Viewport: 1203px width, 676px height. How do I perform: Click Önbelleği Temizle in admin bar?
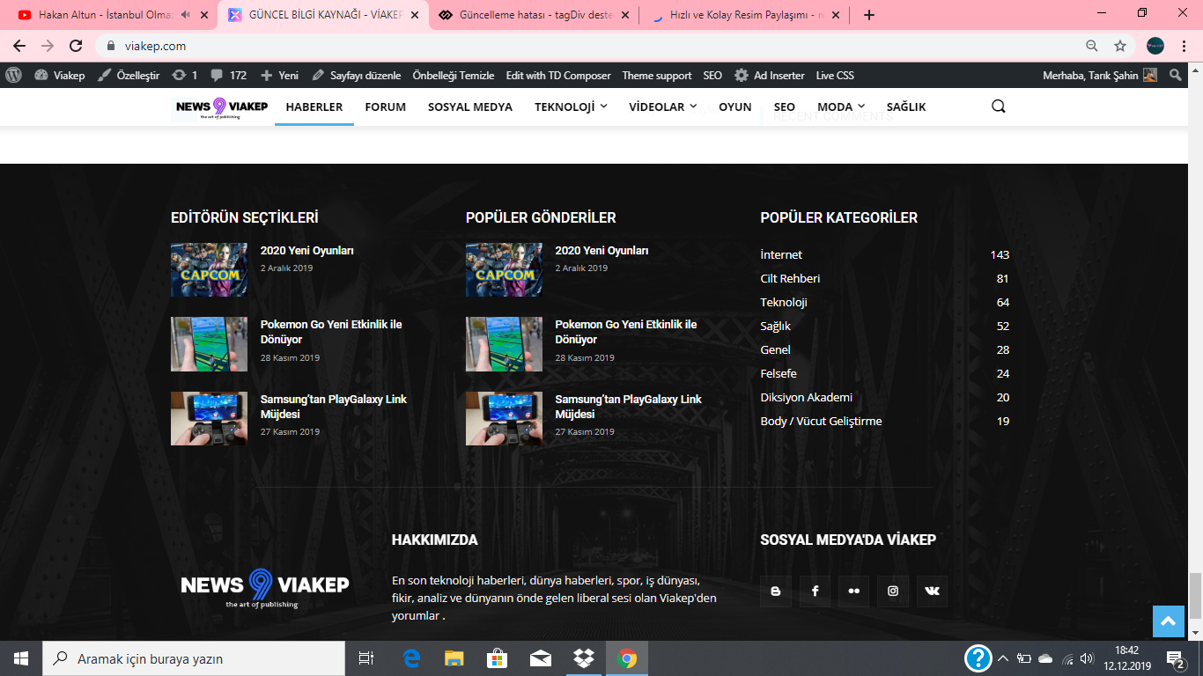(454, 76)
